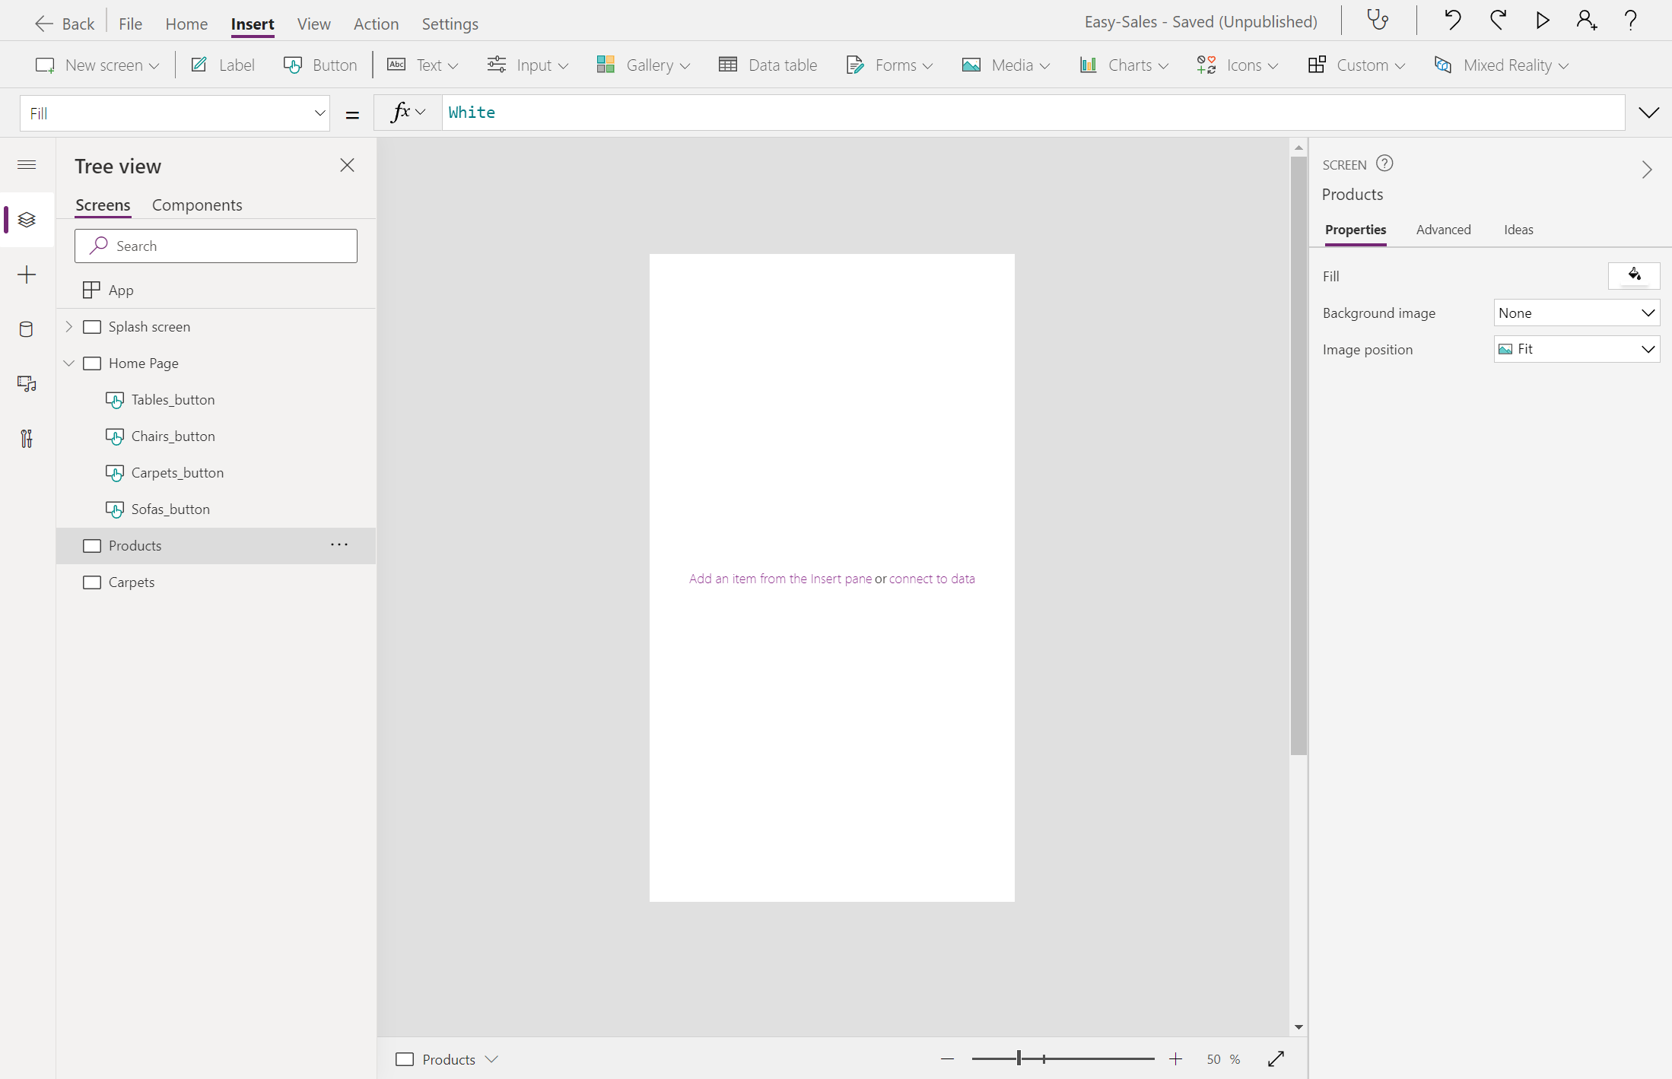The image size is (1672, 1079).
Task: Open Data sources cylinder icon in sidebar
Action: [27, 329]
